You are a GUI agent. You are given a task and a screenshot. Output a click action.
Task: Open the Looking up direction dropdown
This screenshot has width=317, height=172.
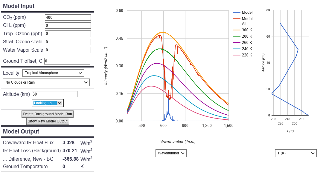point(48,103)
